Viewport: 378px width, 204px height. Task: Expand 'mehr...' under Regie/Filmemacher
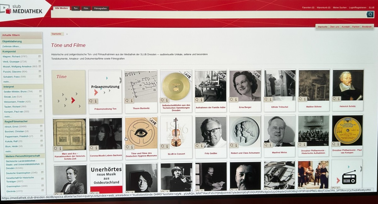click(9, 151)
